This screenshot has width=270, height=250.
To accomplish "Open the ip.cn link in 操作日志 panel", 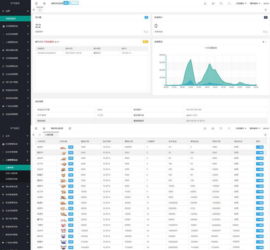I will tap(57, 42).
